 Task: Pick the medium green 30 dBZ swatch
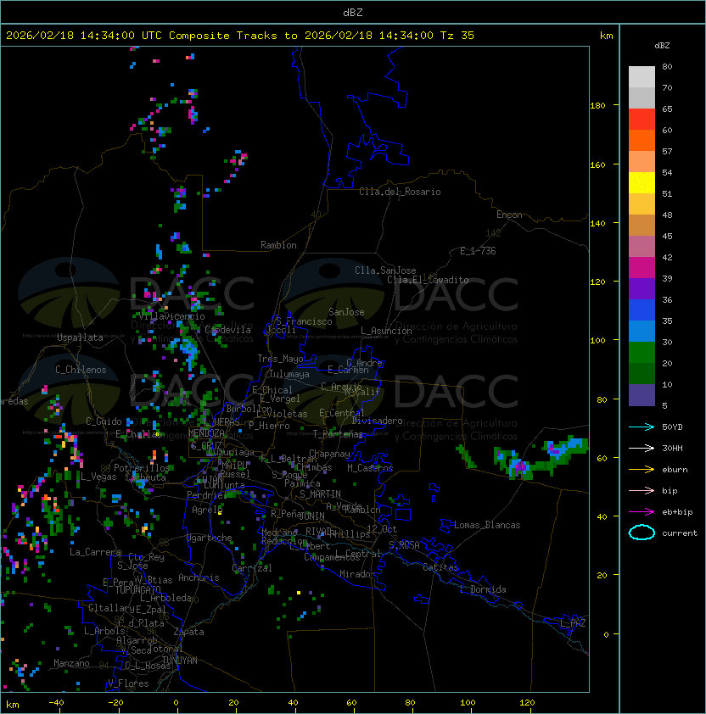pyautogui.click(x=642, y=353)
